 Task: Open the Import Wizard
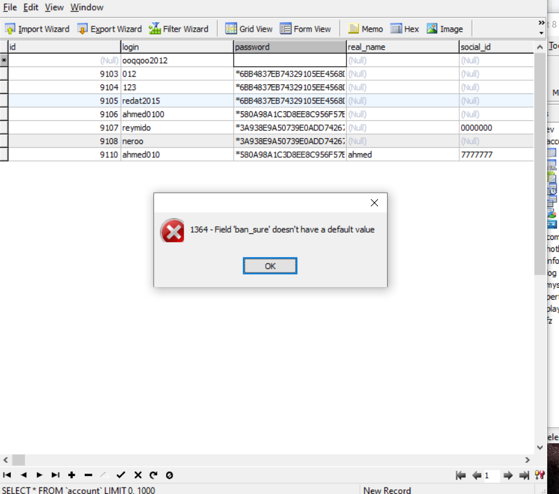click(37, 29)
